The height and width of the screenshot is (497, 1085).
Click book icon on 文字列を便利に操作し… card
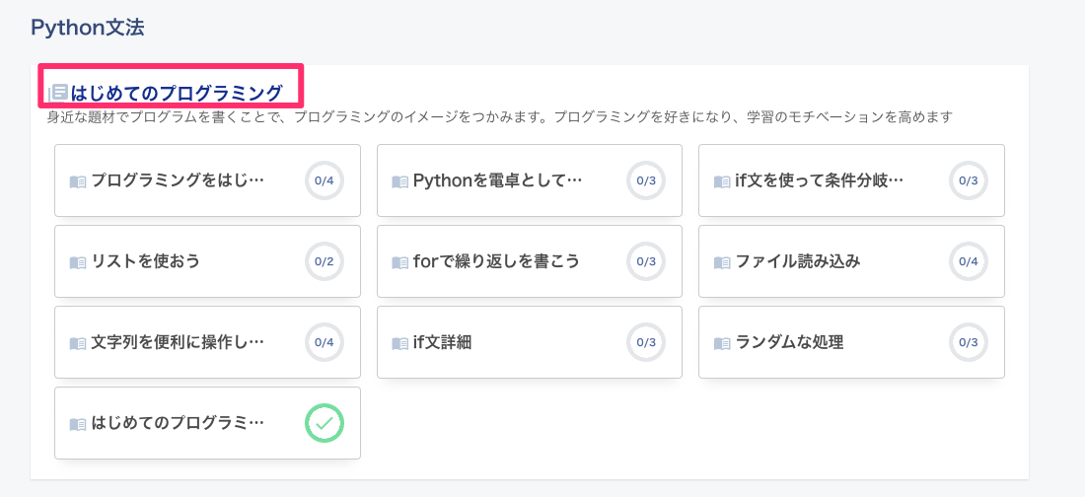pyautogui.click(x=78, y=342)
